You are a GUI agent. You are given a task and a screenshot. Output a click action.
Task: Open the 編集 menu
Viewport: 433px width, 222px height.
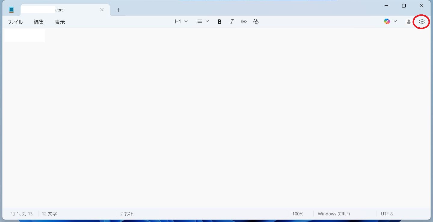coord(38,22)
